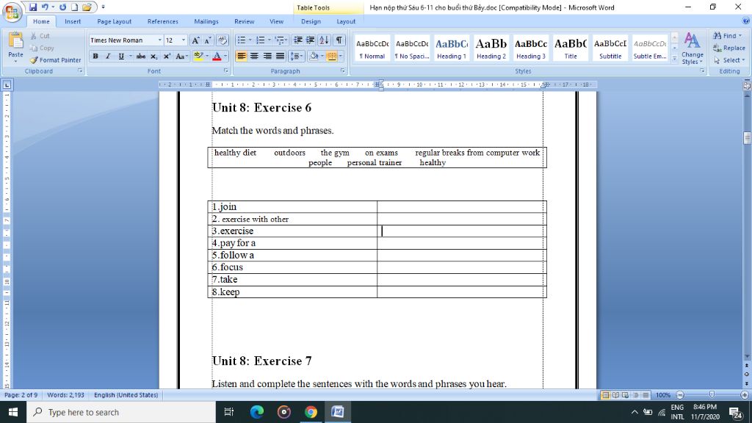Apply the Heading 1 style
This screenshot has height=423, width=752.
point(452,48)
